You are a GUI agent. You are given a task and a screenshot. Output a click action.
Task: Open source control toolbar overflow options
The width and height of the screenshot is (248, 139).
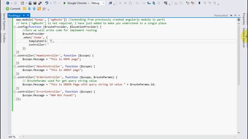pyautogui.click(x=48, y=9)
